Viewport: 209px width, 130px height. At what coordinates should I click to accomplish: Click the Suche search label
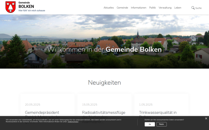[x=198, y=8]
